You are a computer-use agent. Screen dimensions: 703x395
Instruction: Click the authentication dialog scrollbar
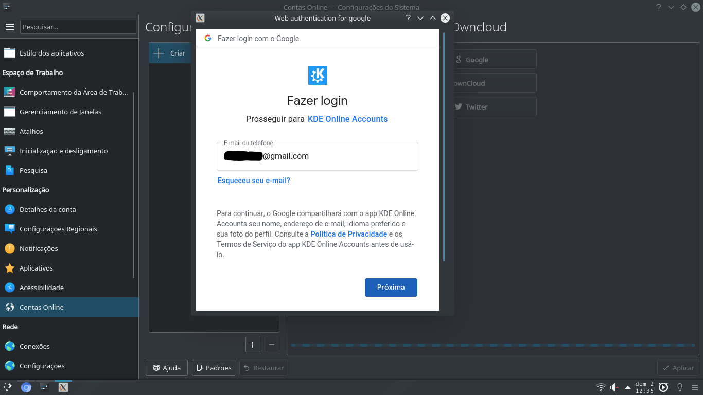444,147
